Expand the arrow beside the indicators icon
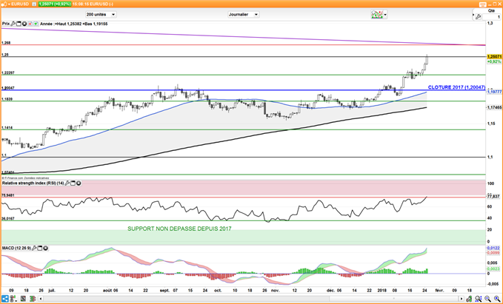Screen dimensions: 503x304 [x=385, y=14]
